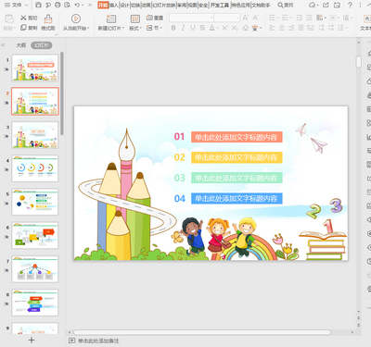This screenshot has height=347, width=371.
Task: Switch to the 幻灯片放映 ribbon tab
Action: click(163, 5)
